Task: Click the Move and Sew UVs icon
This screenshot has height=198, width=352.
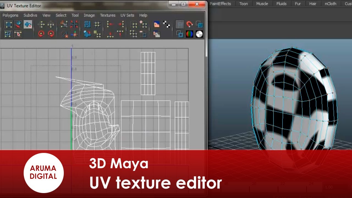Action: point(74,34)
